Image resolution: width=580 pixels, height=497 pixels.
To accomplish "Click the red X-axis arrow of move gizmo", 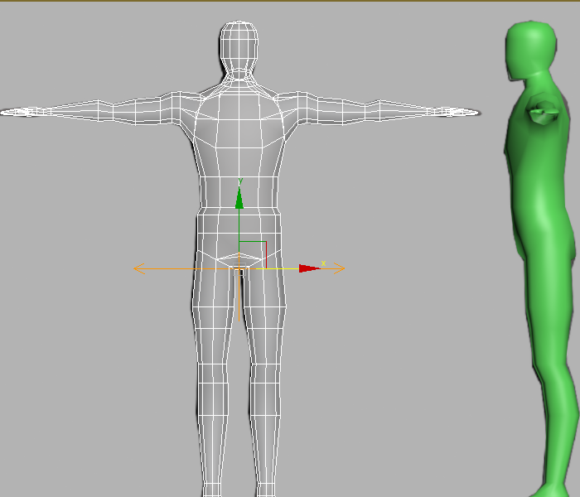I will coord(309,268).
